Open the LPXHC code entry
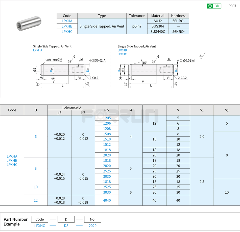240x232 pixels. click(67, 31)
